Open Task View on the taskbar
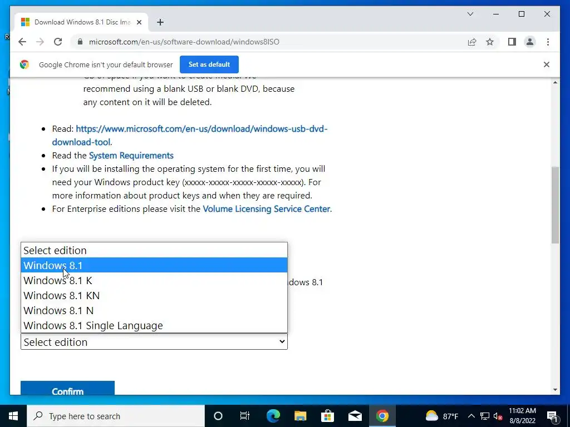Screen dimensions: 570x427 point(245,416)
